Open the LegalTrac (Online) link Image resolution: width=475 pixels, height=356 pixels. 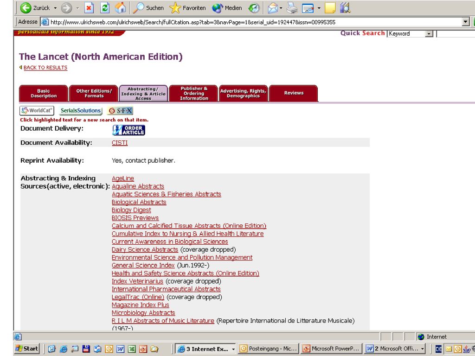point(138,297)
